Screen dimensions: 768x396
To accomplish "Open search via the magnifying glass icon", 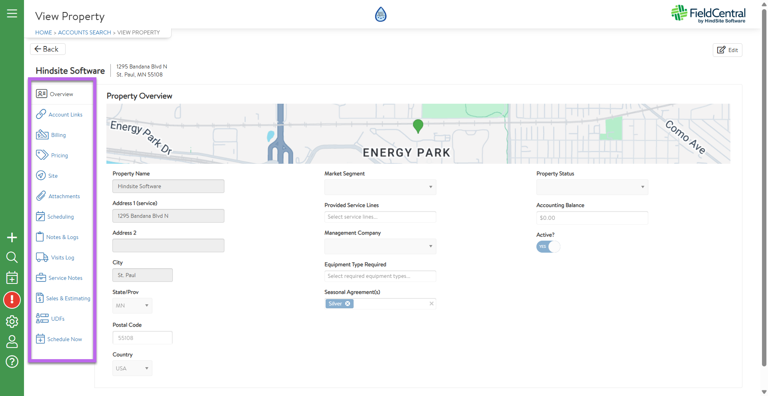I will pos(12,257).
